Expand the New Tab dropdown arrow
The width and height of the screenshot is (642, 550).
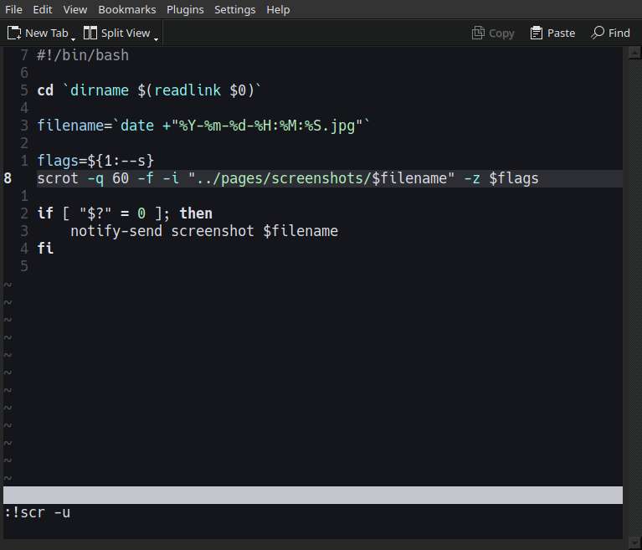pos(74,39)
